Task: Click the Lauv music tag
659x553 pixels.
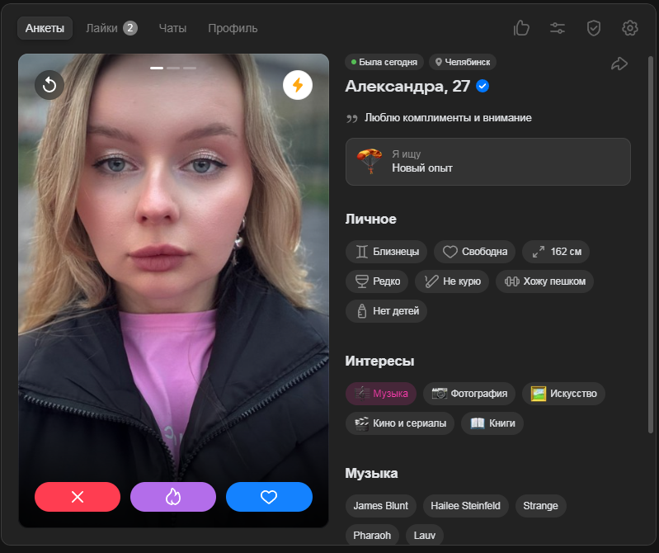Action: coord(425,535)
